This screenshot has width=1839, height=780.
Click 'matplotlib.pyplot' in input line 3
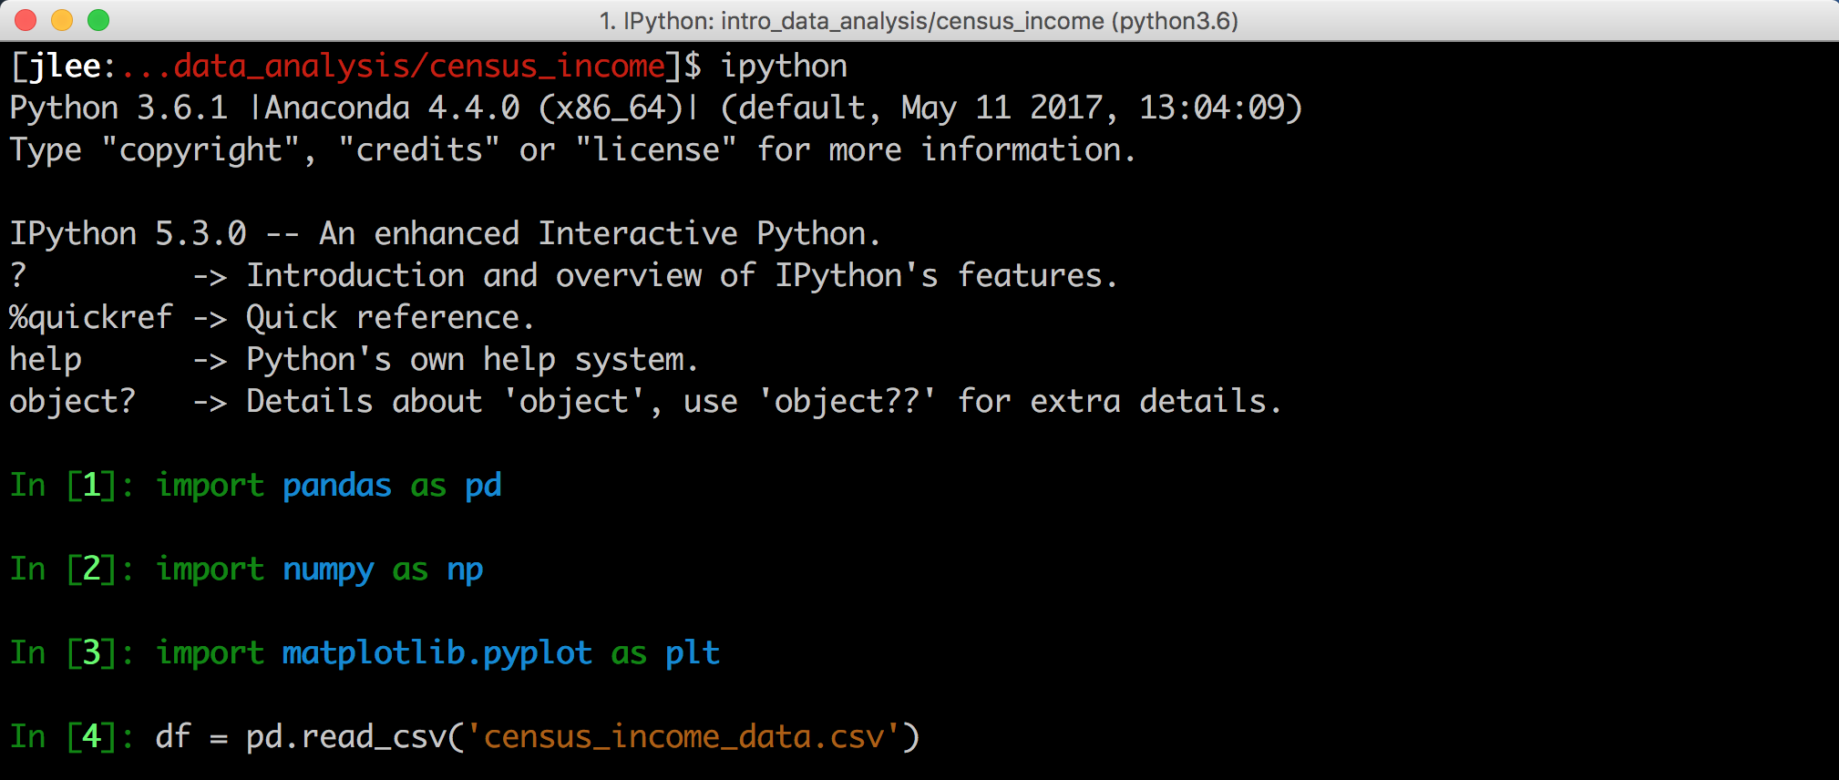437,653
